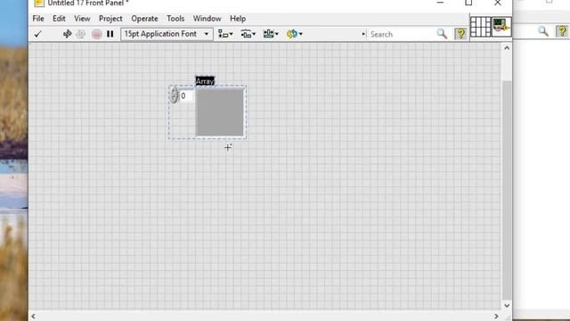This screenshot has height=321, width=570.
Task: Click the vertical scrollbar down arrow
Action: (x=507, y=306)
